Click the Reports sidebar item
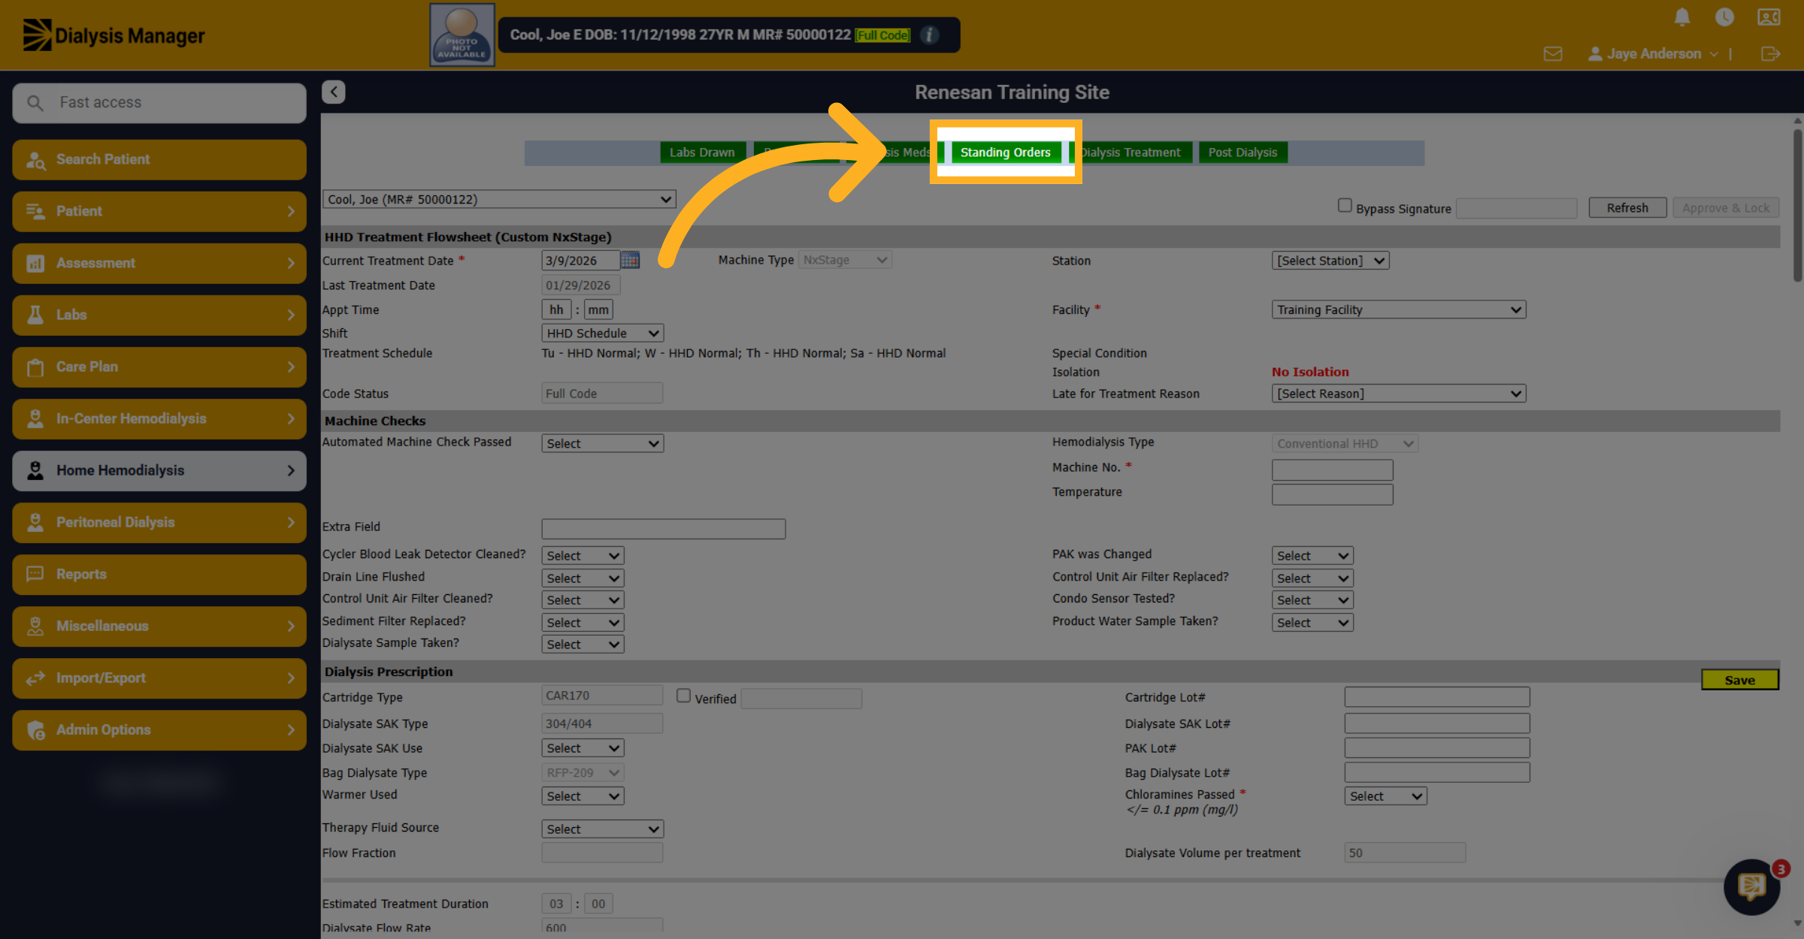Viewport: 1804px width, 939px height. pyautogui.click(x=159, y=574)
